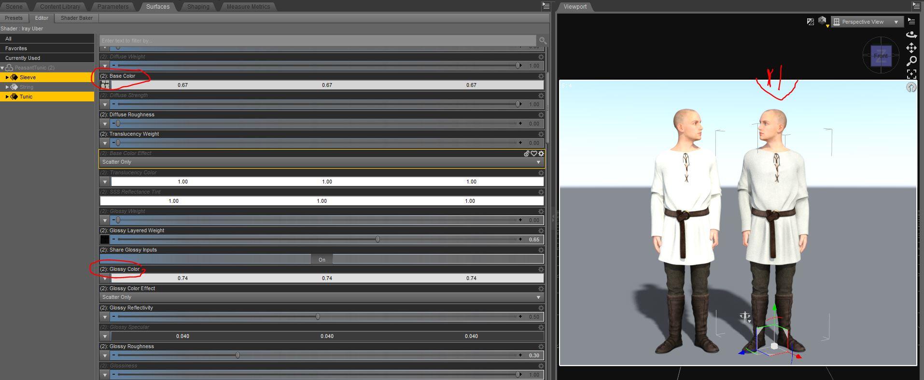Open the DrawStyle cube icon menu
Viewport: 924px width, 380px height.
823,22
